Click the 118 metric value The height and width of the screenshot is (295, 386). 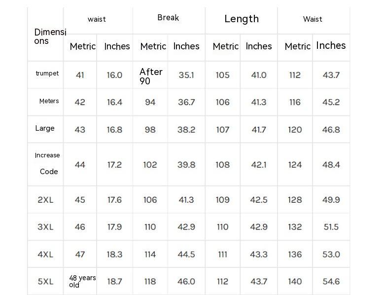150,282
